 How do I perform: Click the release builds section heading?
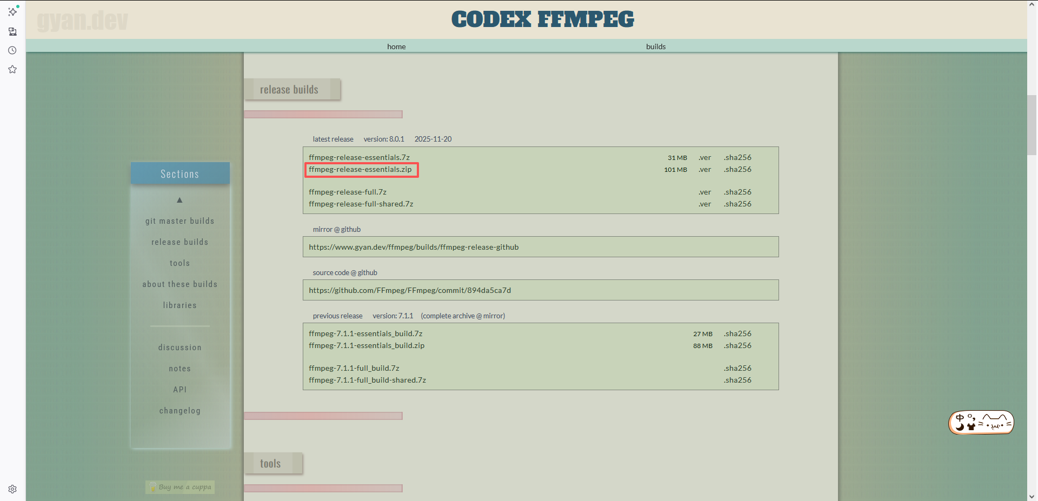point(292,89)
